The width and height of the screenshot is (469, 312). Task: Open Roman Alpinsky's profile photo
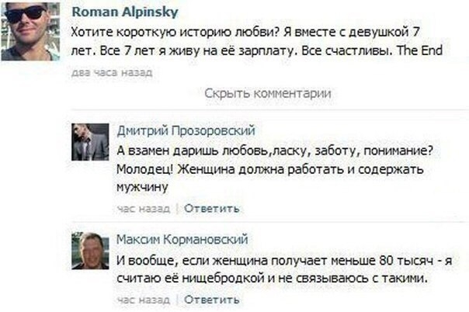[x=30, y=31]
